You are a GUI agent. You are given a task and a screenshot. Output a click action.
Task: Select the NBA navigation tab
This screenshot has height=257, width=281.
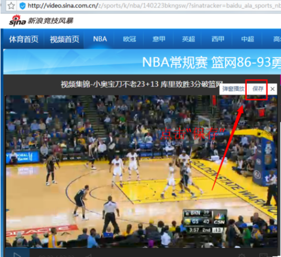100,39
